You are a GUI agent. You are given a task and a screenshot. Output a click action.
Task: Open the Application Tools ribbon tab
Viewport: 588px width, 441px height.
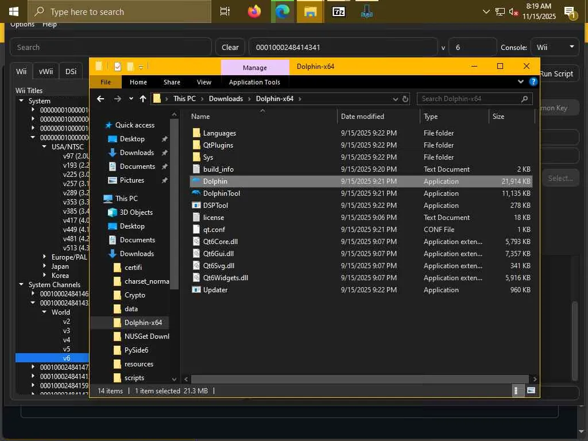point(254,82)
